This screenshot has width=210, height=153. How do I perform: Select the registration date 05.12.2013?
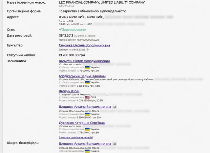coord(66,36)
